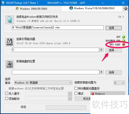This screenshot has height=114, width=129.
Task: Click the 优化调整 button
Action: [83, 99]
